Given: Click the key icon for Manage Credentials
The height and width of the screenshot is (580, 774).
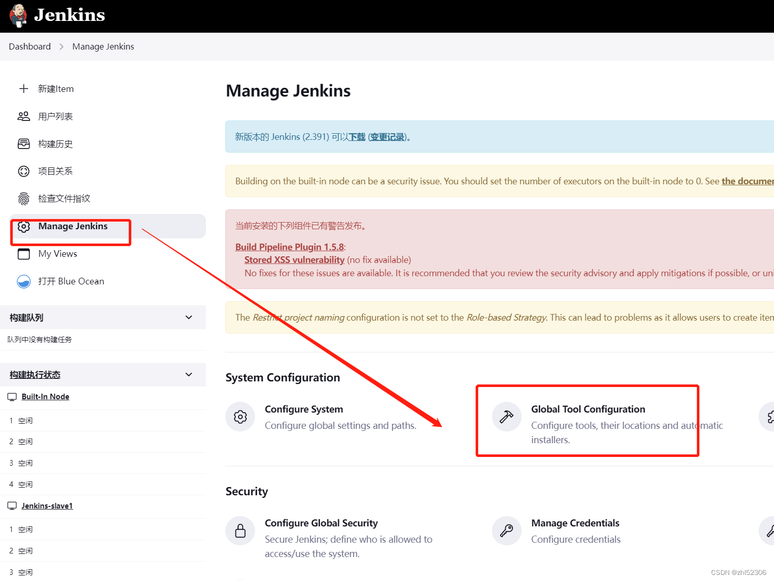Looking at the screenshot, I should point(506,530).
